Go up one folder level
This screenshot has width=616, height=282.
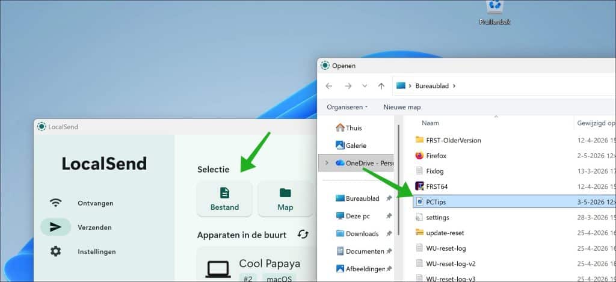pyautogui.click(x=381, y=86)
